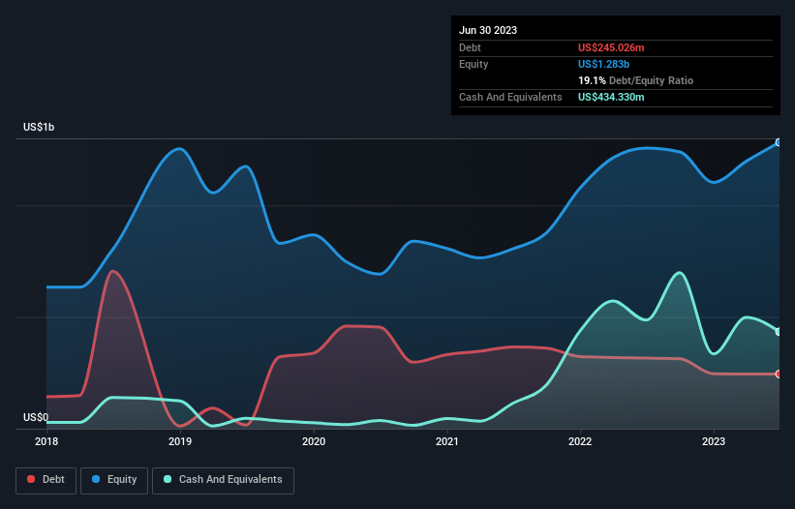795x509 pixels.
Task: Toggle the Equity series legend button
Action: pos(114,480)
